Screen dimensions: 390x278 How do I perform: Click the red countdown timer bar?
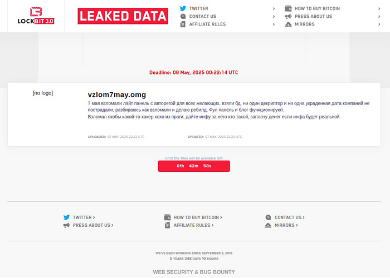coord(194,166)
